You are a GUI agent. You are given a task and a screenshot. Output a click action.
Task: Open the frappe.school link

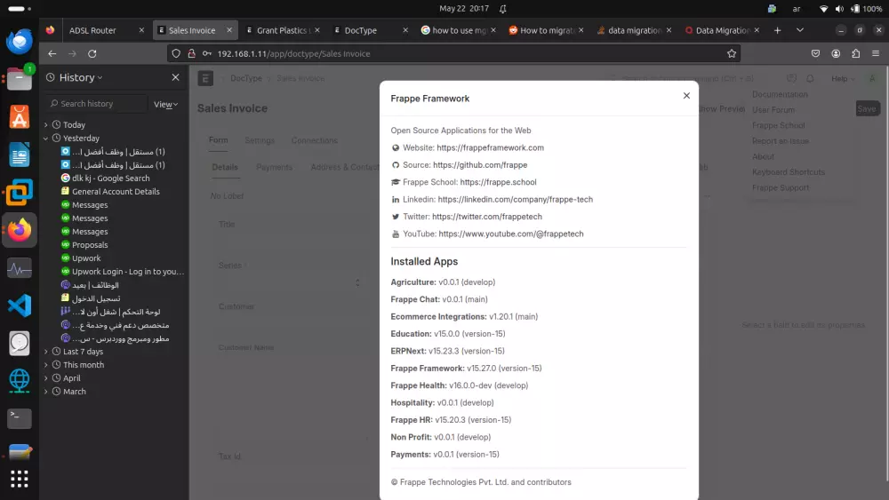pyautogui.click(x=498, y=182)
